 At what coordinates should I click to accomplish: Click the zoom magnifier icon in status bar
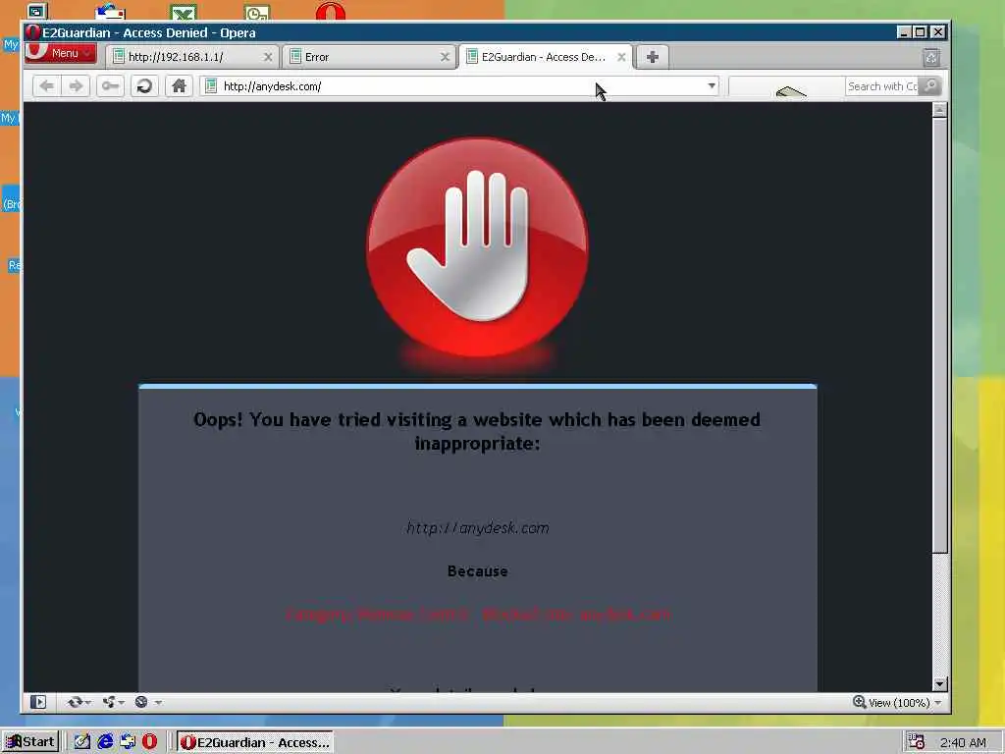[859, 702]
